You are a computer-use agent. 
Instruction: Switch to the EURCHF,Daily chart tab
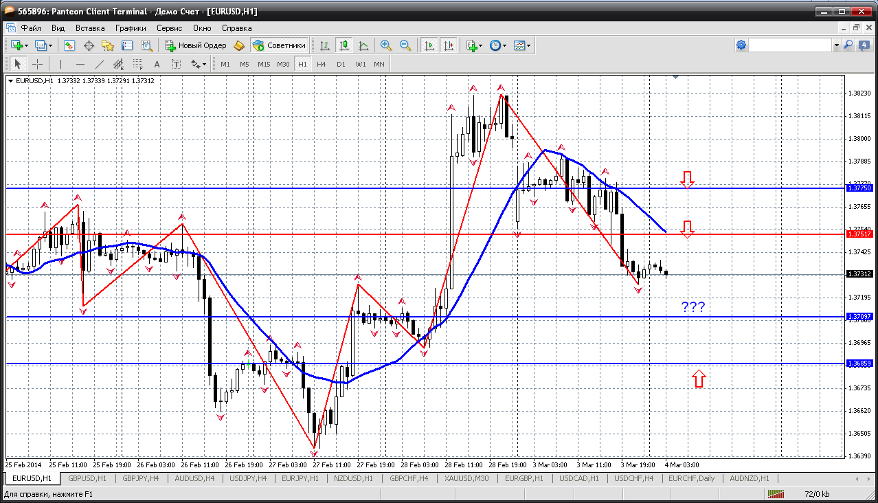pyautogui.click(x=692, y=478)
